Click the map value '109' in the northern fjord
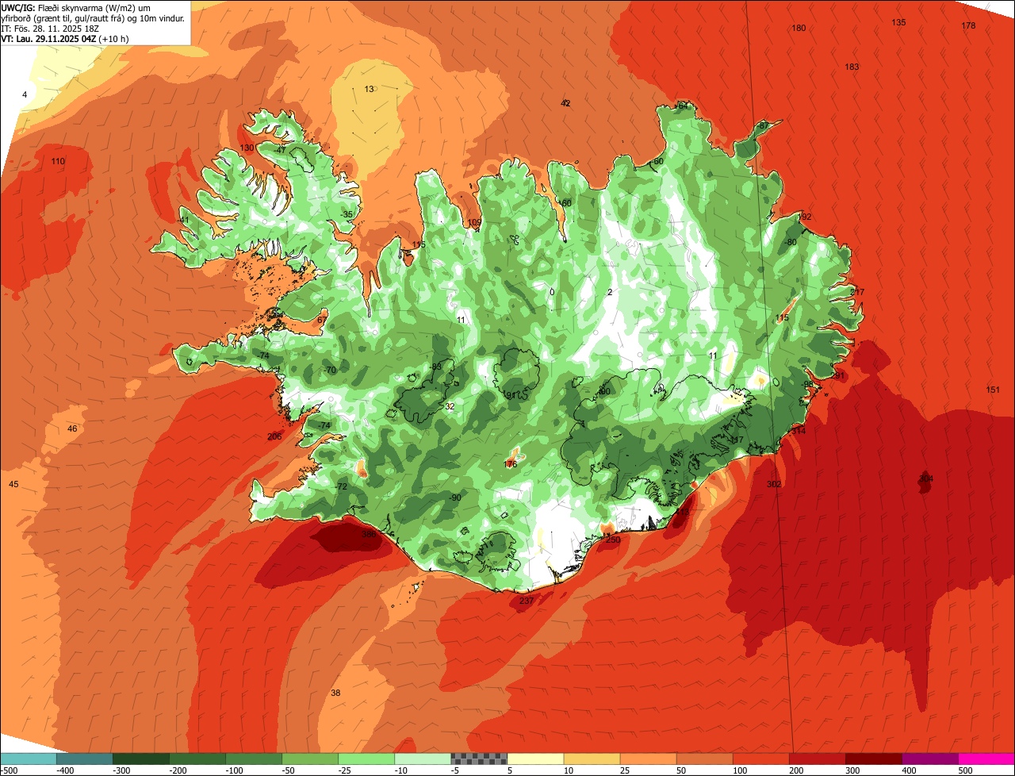The width and height of the screenshot is (1015, 776). coord(475,222)
